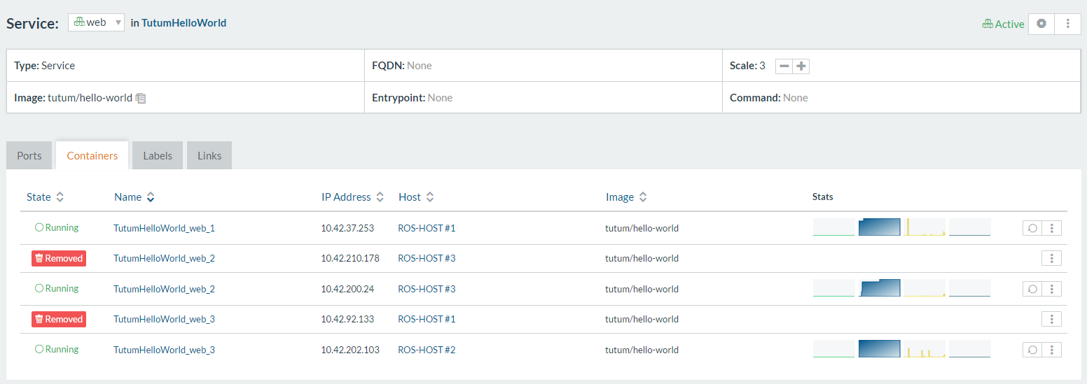The width and height of the screenshot is (1087, 384).
Task: Restart the running container at 10.42.200.24
Action: 1032,289
